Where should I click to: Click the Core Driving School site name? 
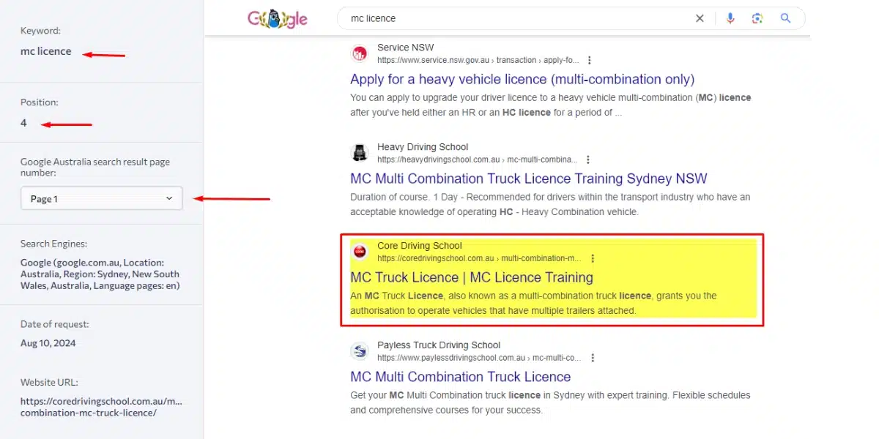tap(420, 246)
